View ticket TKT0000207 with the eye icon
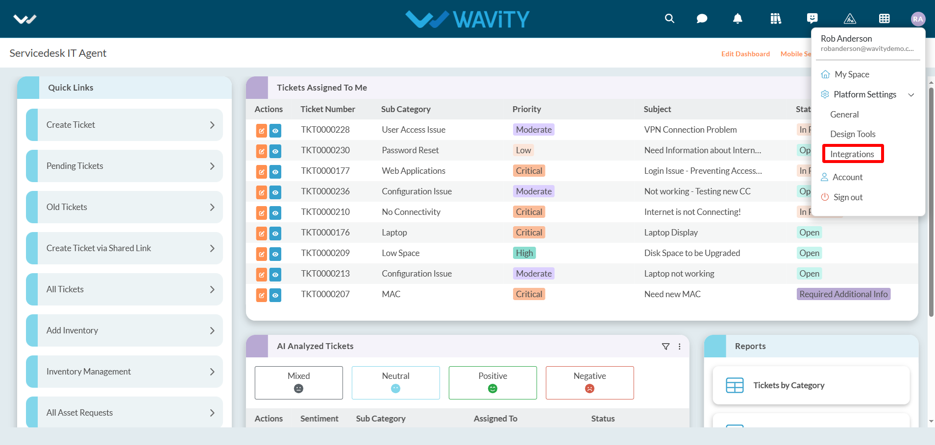This screenshot has height=445, width=935. point(275,295)
